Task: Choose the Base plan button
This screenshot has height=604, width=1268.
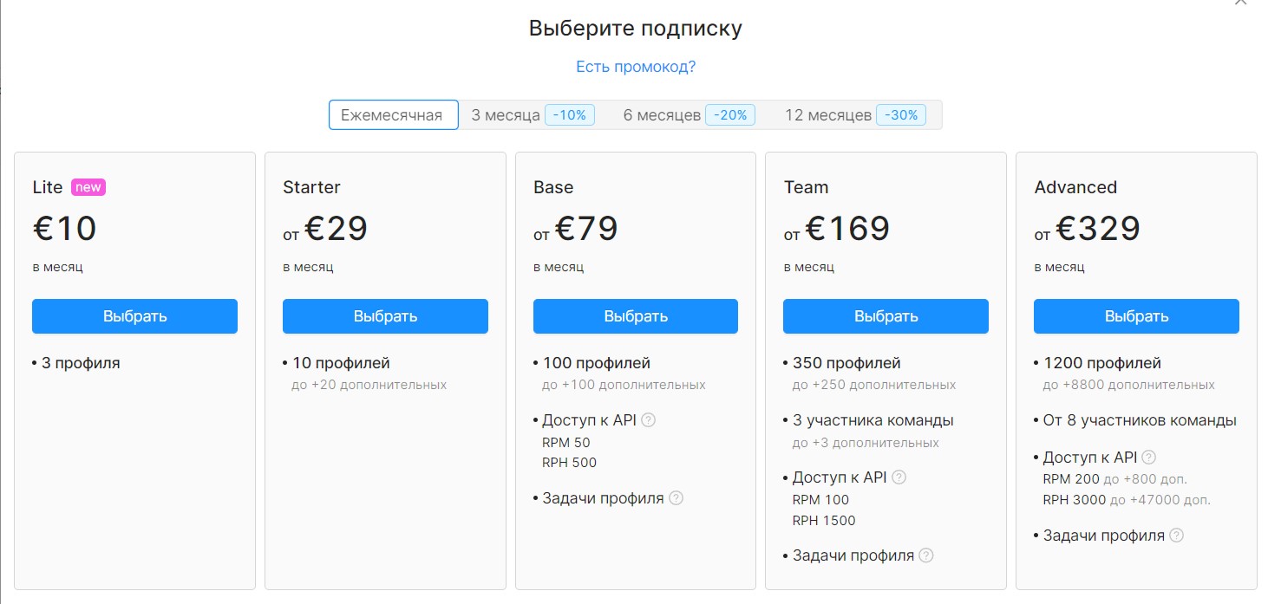Action: tap(636, 316)
